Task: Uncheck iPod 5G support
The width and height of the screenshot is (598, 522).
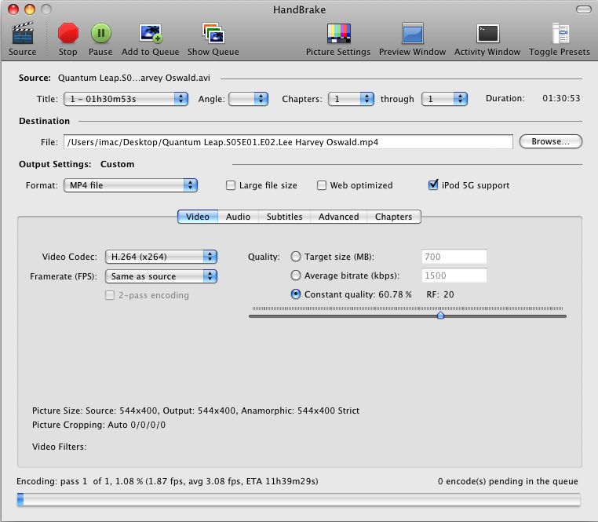Action: click(433, 185)
